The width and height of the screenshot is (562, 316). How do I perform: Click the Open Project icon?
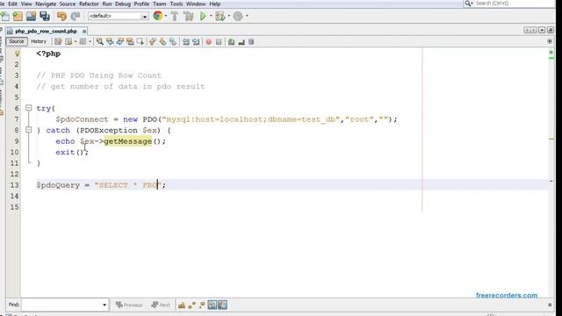[32, 16]
